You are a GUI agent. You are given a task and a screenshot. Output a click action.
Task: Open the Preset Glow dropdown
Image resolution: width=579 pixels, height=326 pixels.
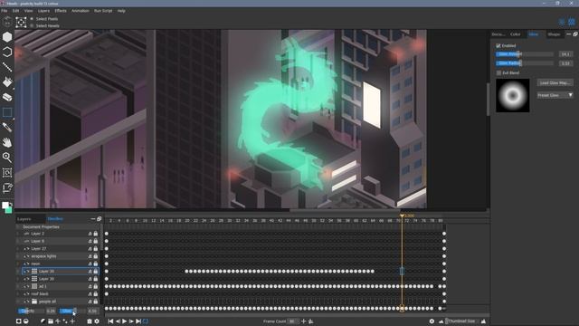pos(555,95)
